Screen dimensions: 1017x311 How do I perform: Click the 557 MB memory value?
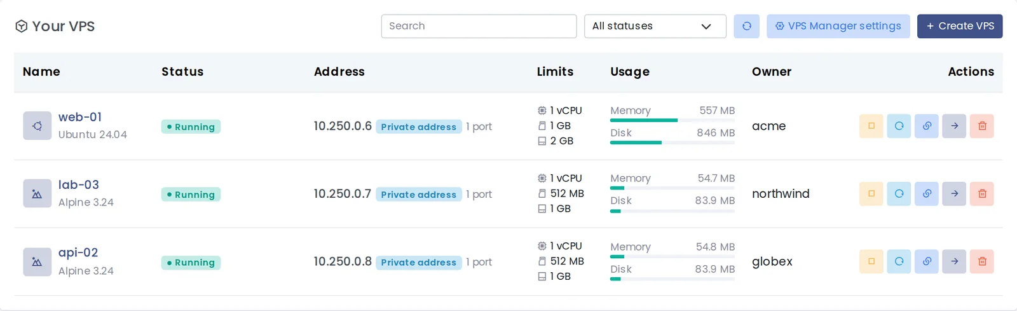pyautogui.click(x=717, y=111)
